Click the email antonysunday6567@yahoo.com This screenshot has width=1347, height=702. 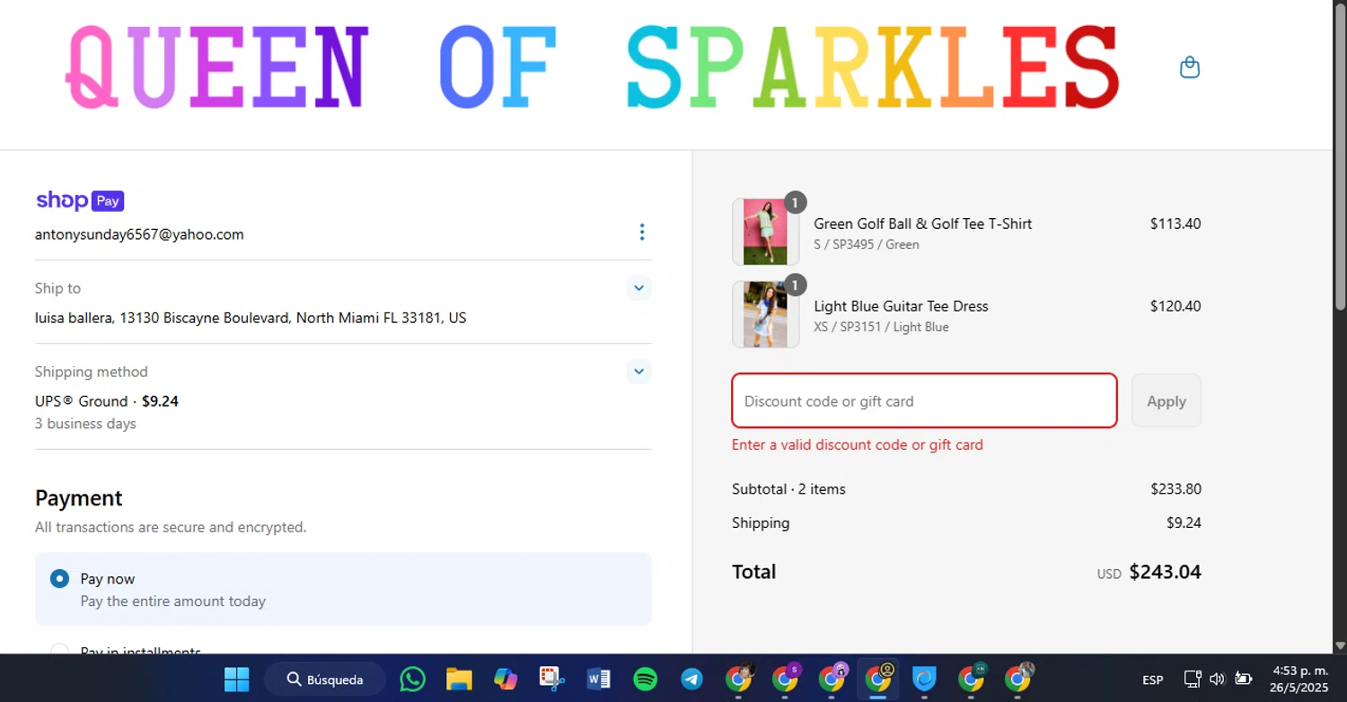[x=139, y=234]
